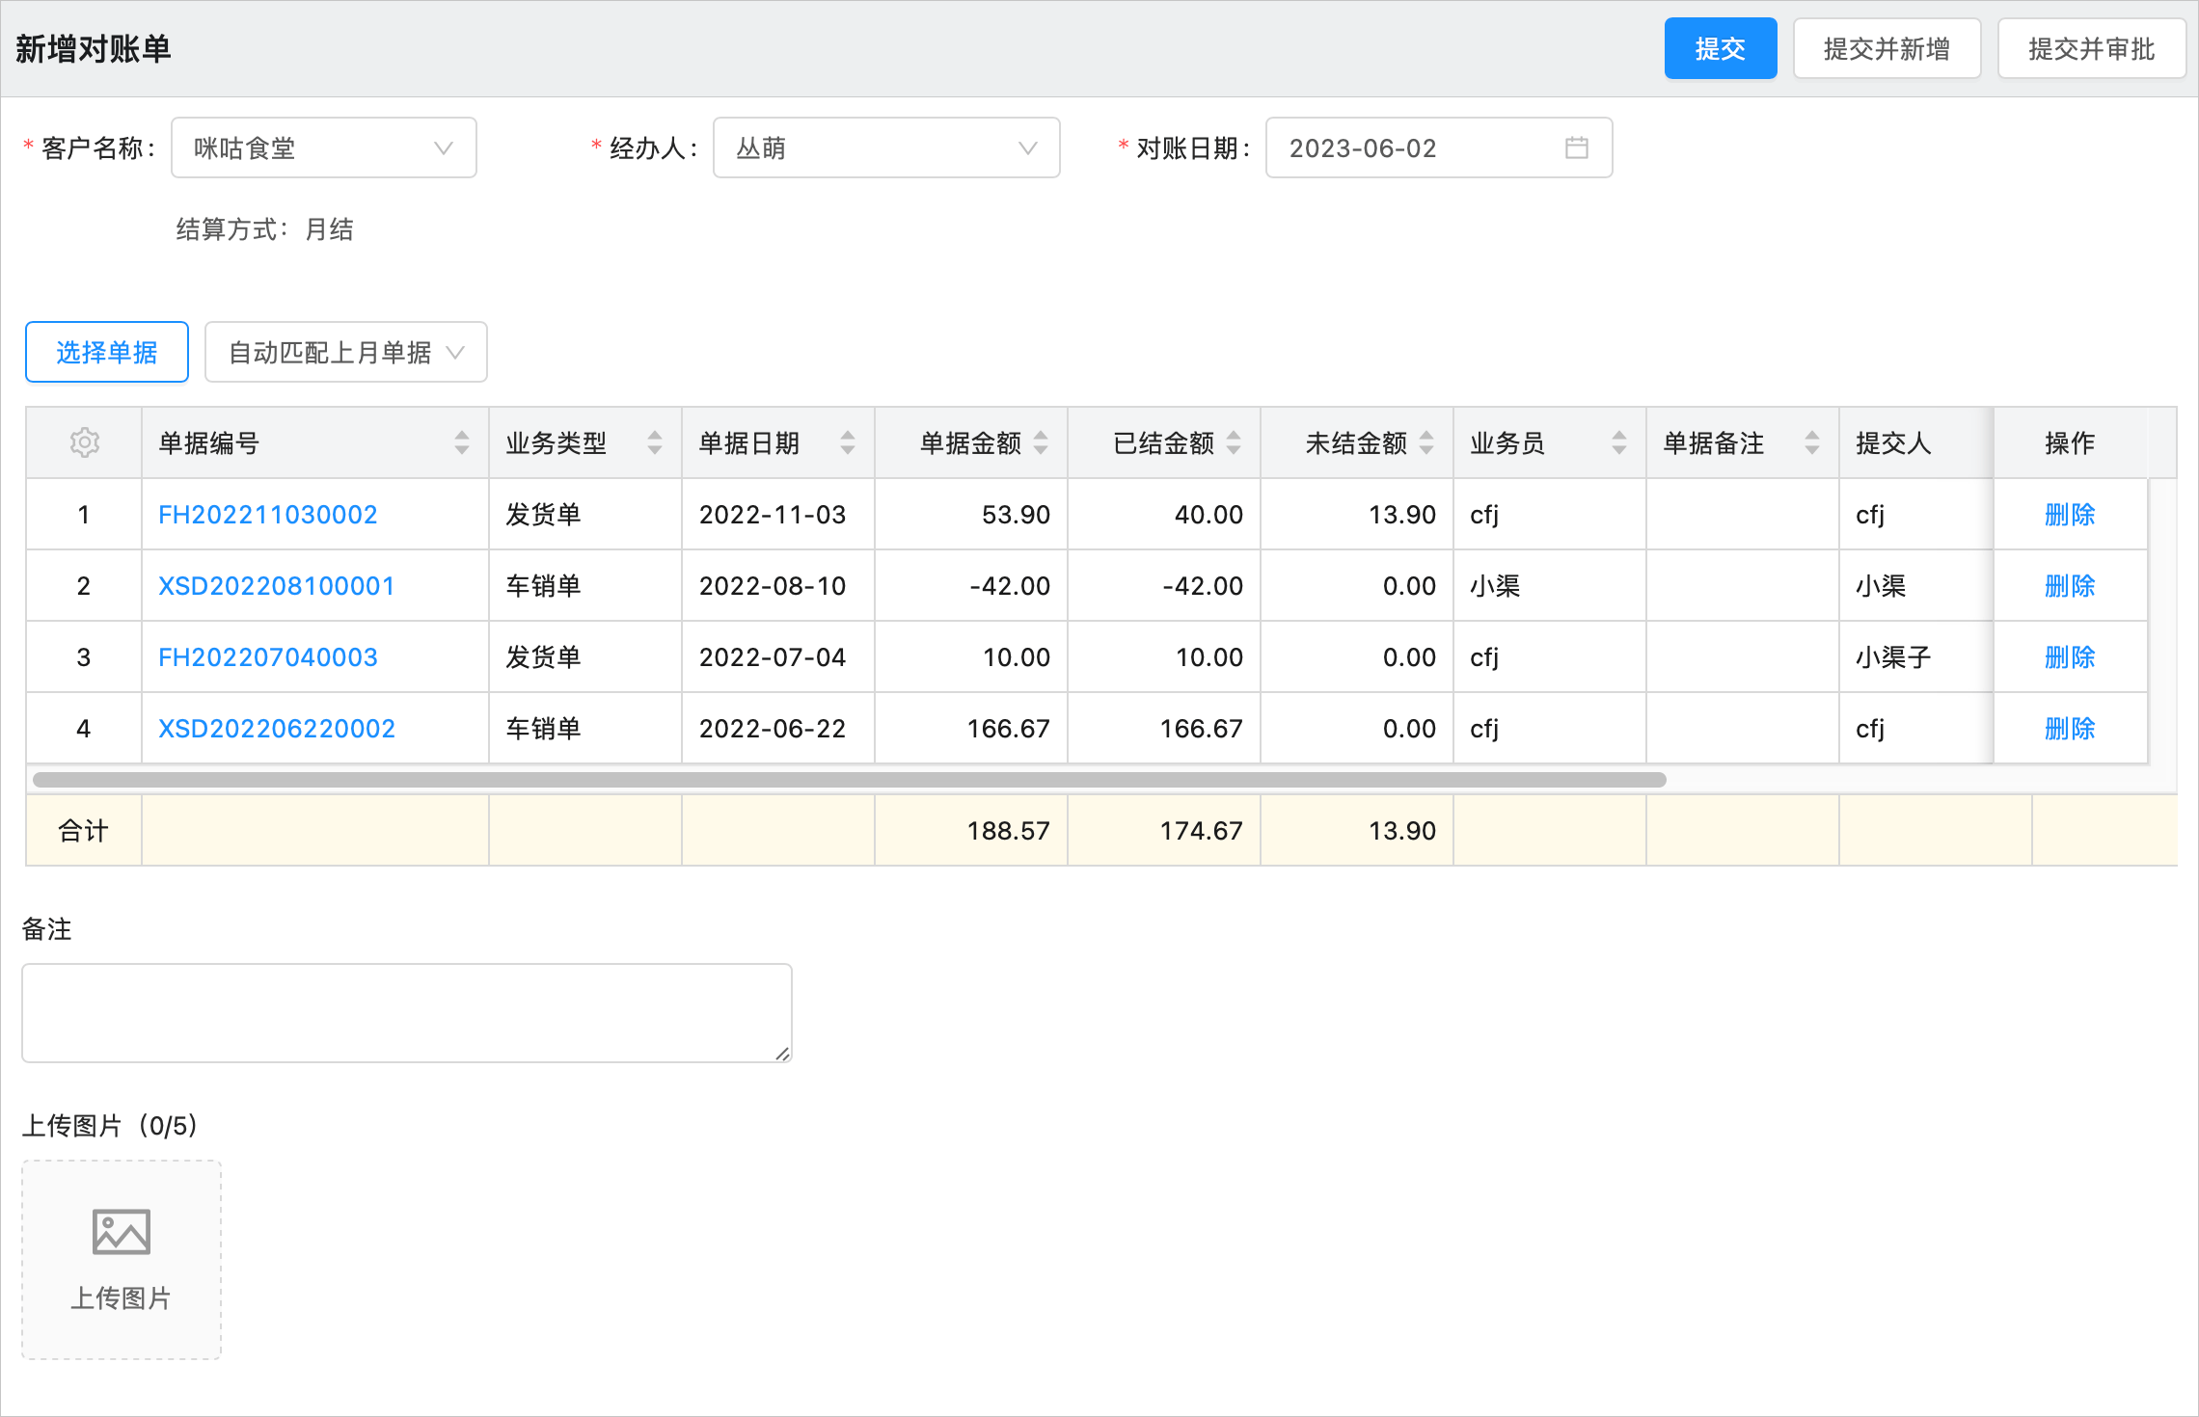
Task: Sort by 单据编号 column arrows
Action: tap(462, 442)
